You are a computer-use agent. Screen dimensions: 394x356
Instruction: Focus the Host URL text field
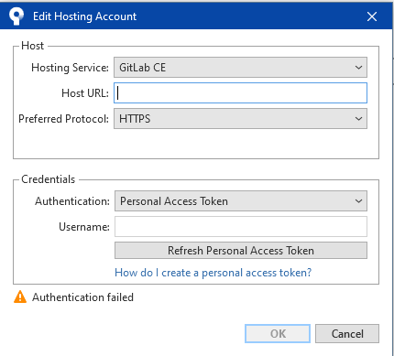(x=240, y=92)
